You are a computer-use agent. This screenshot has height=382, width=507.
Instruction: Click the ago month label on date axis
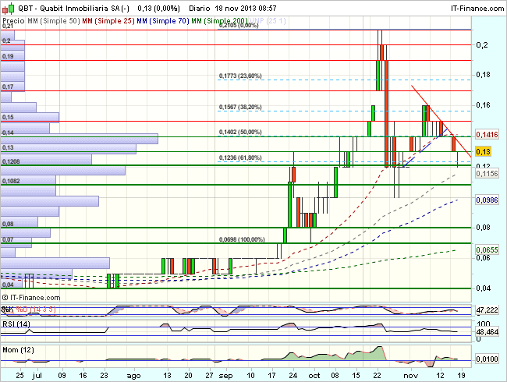click(133, 376)
